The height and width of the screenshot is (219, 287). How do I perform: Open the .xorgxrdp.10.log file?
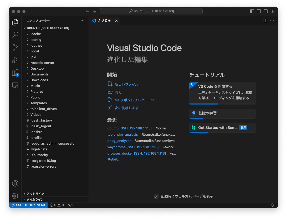(x=55, y=161)
